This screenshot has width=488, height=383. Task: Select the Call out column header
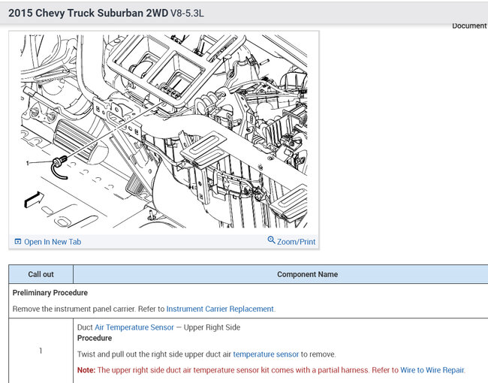[41, 274]
